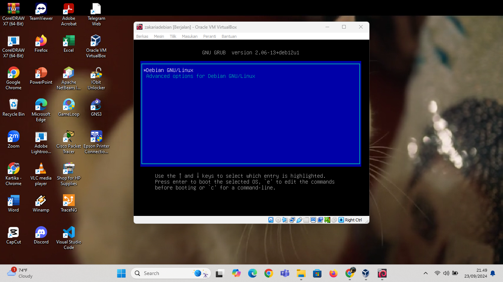Select the Zoom desktop shortcut

(14, 140)
